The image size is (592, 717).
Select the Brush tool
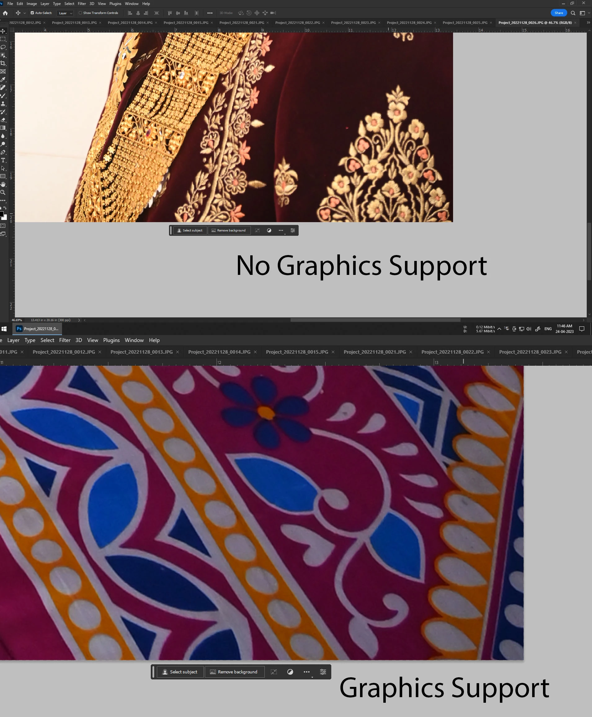(3, 96)
